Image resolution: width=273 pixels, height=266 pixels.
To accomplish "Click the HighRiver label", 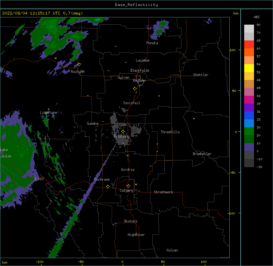I will (136, 235).
